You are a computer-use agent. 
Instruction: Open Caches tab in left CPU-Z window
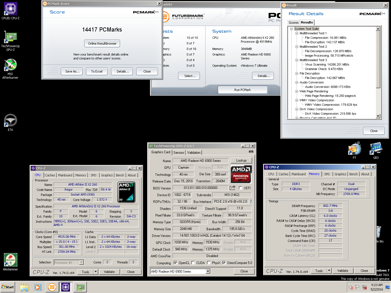click(x=50, y=175)
